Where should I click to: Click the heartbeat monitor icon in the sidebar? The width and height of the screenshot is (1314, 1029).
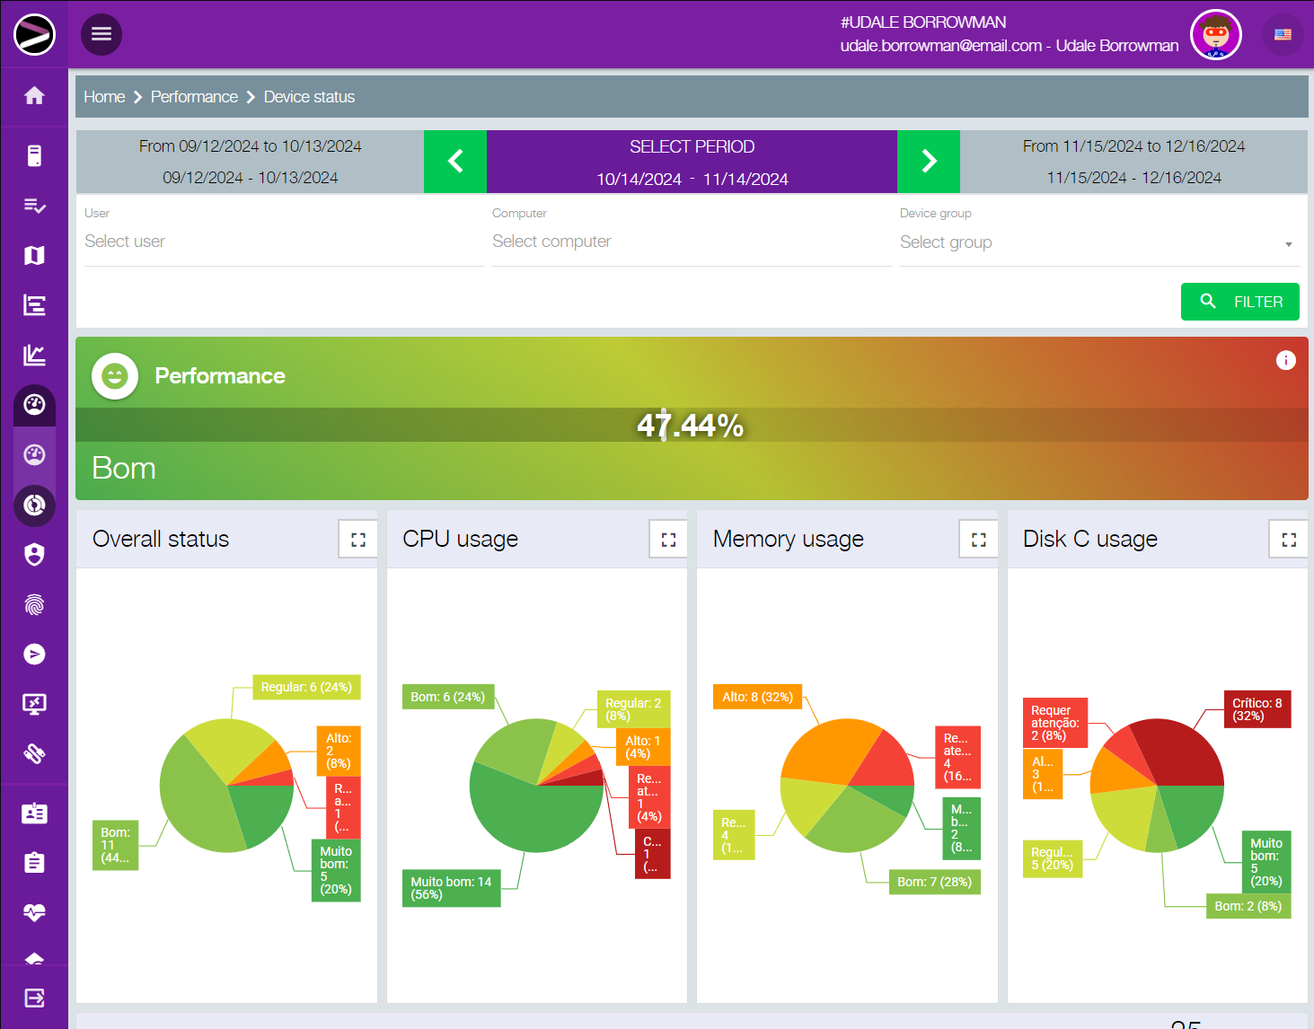point(34,913)
